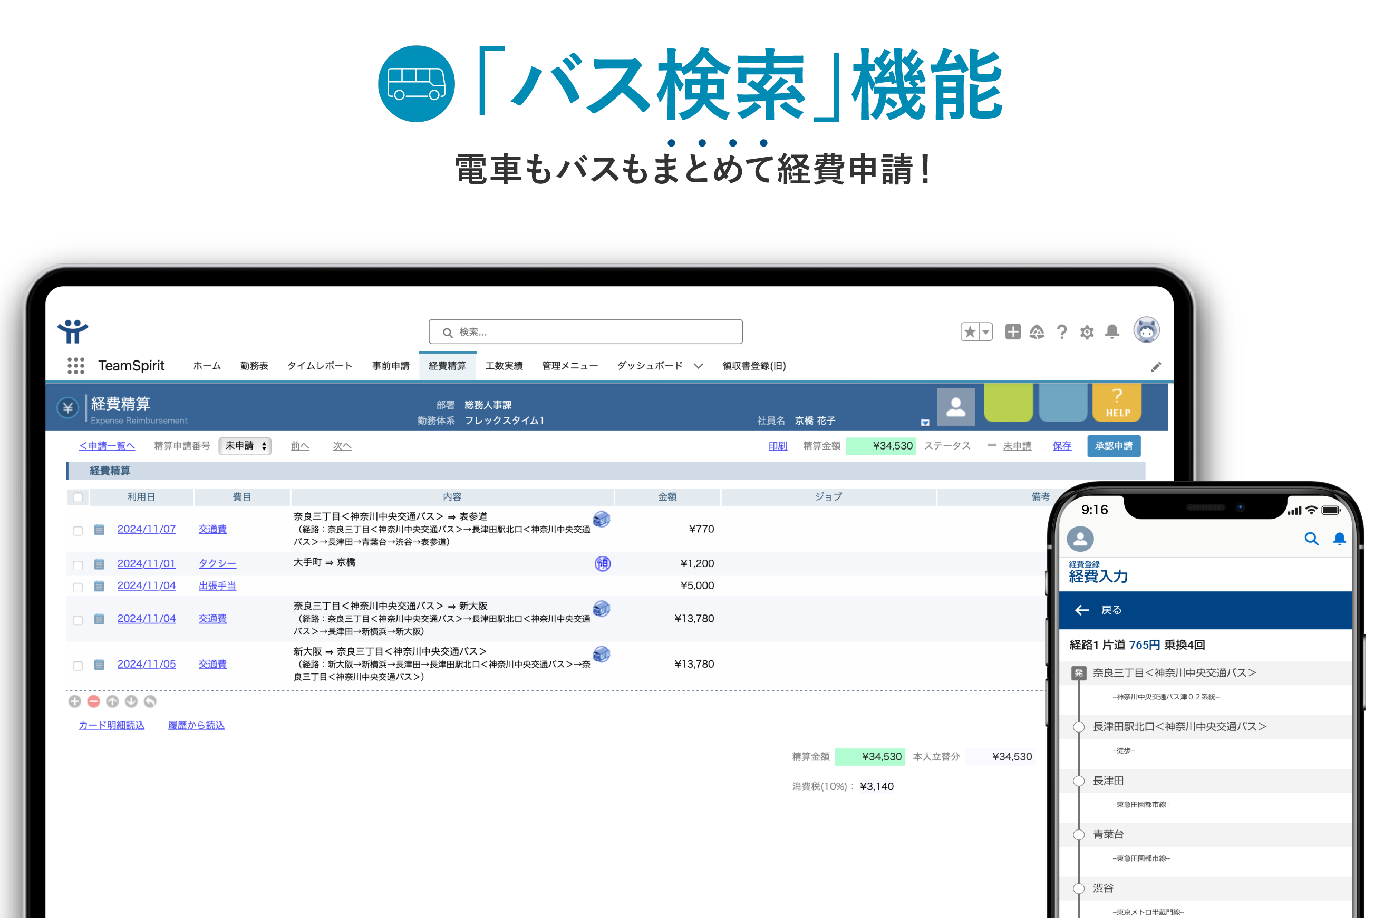Click the add row plus icon below the table
1384x918 pixels.
point(74,701)
